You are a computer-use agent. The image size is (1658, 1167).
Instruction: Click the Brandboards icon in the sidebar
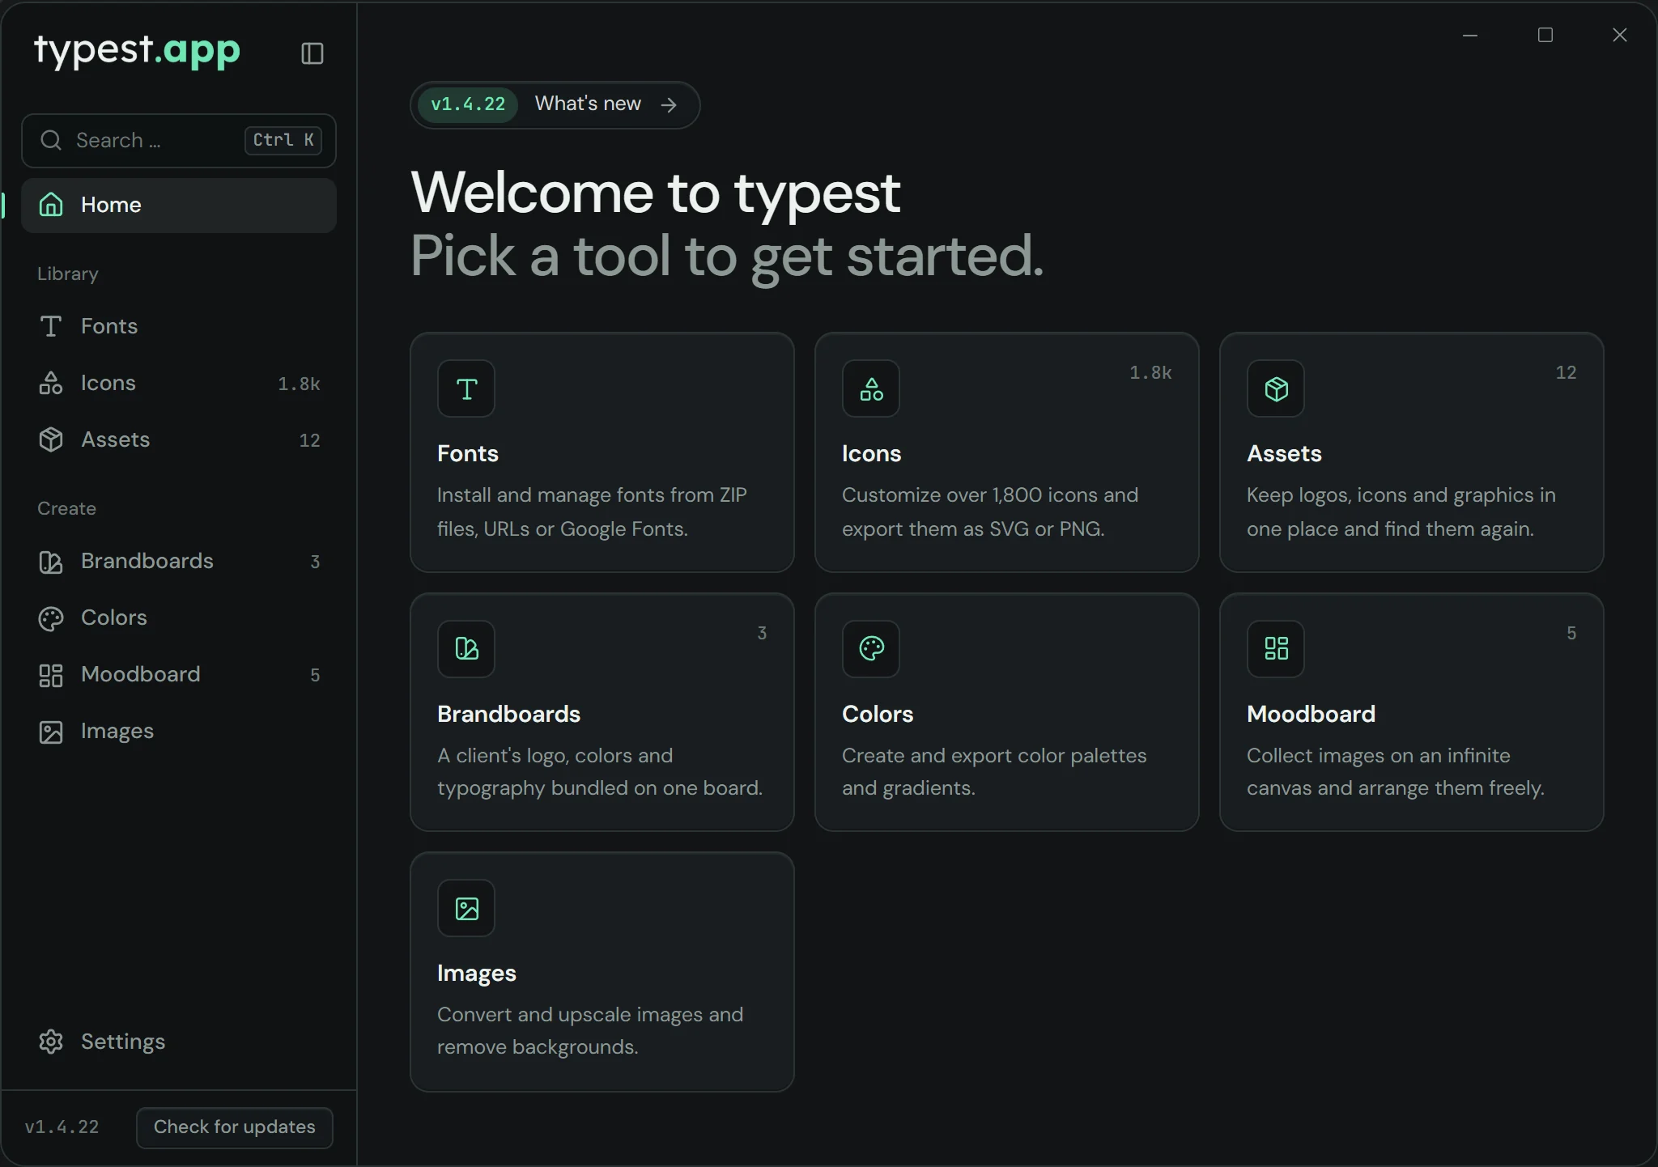click(x=51, y=562)
